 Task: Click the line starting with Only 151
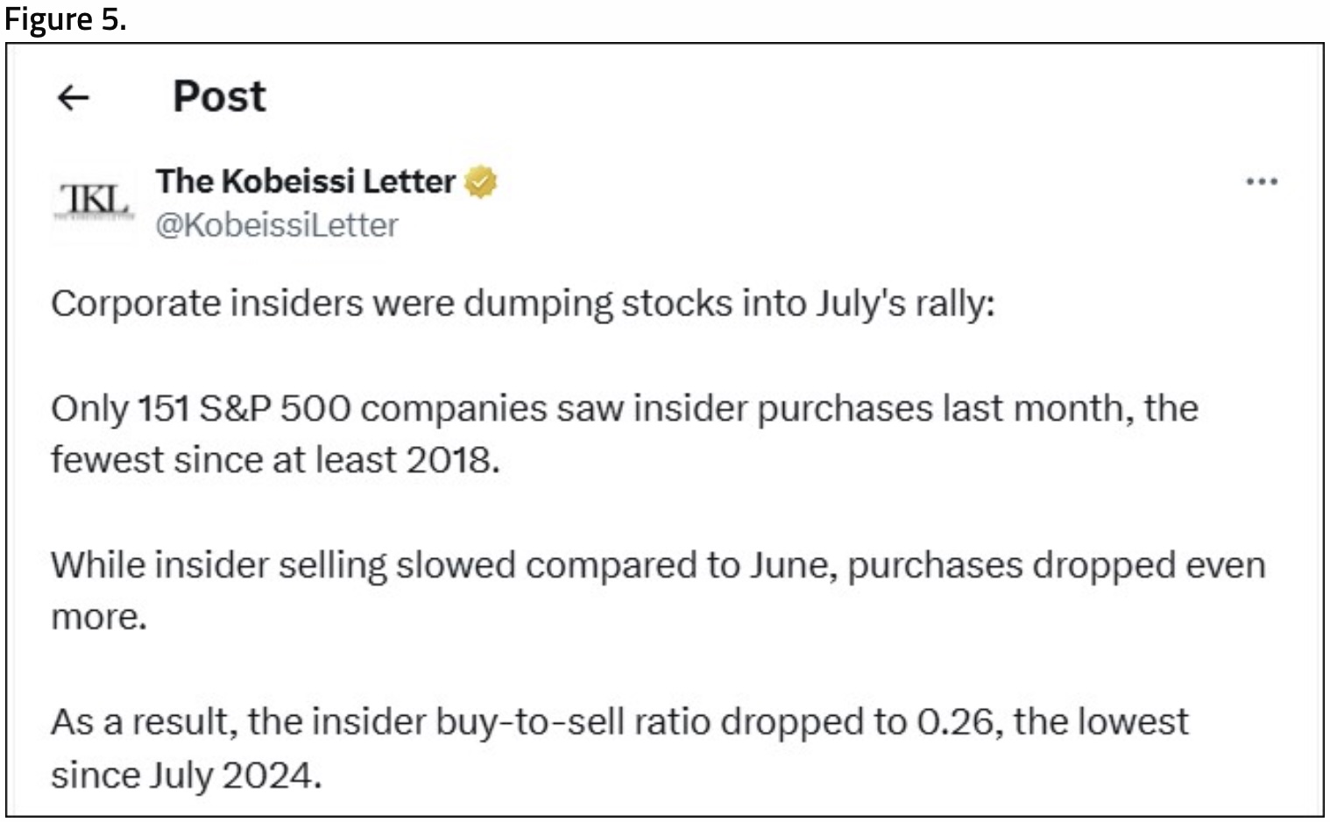point(624,408)
